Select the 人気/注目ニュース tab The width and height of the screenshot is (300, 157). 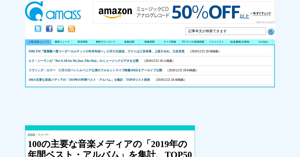(38, 42)
